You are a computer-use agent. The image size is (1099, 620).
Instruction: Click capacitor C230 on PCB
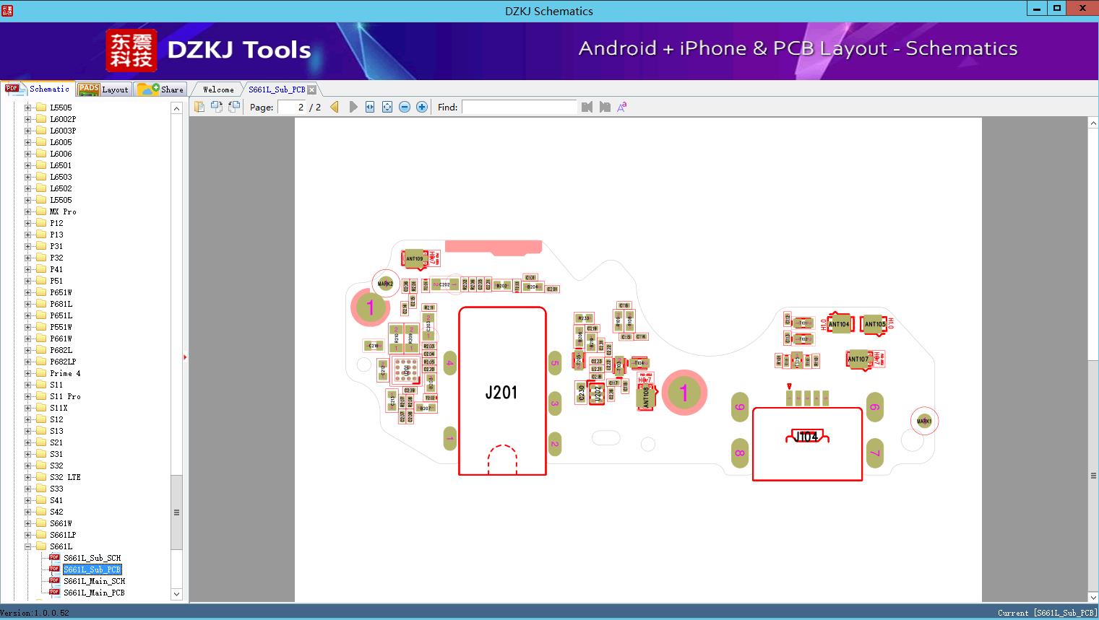click(581, 393)
